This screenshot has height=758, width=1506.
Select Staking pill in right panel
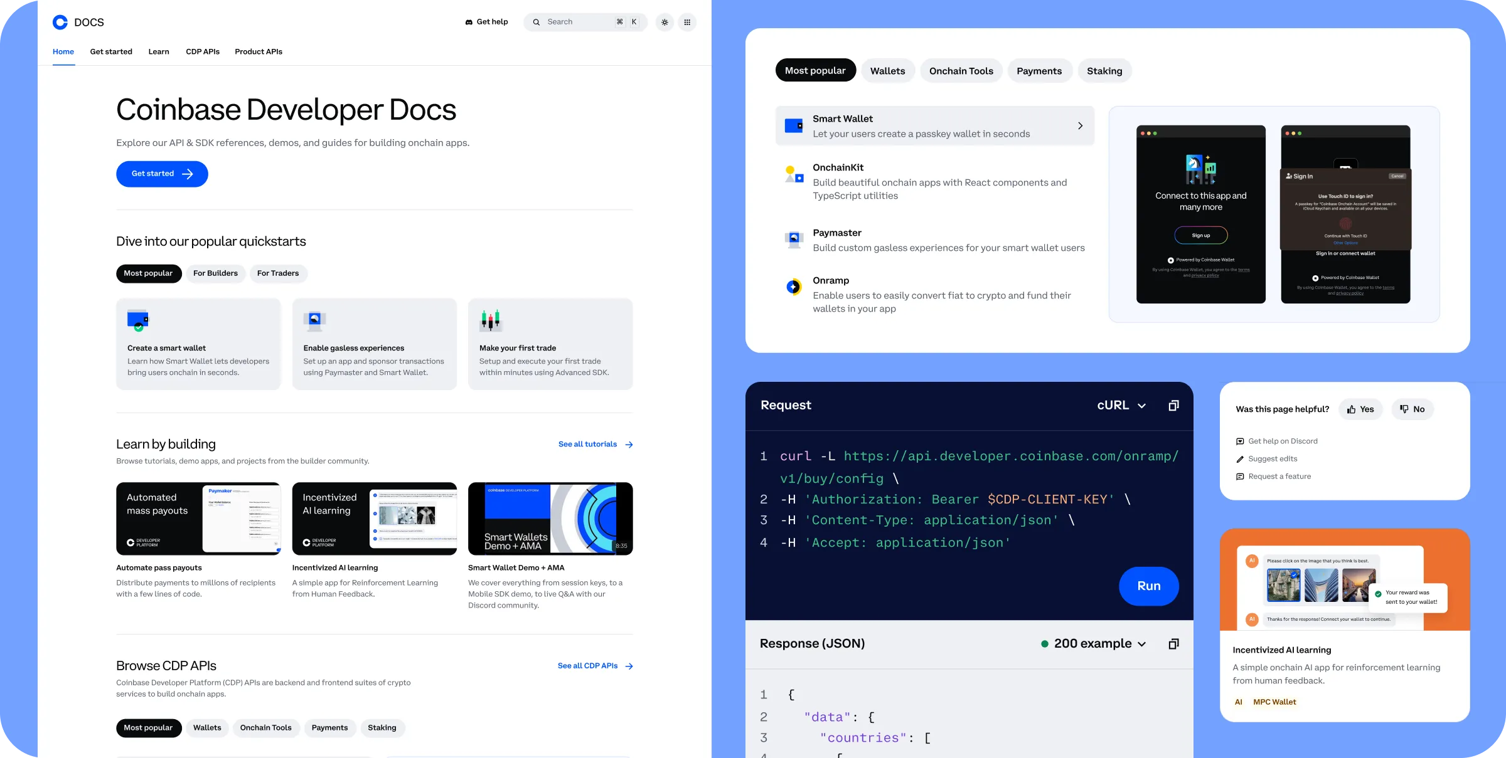click(1104, 71)
